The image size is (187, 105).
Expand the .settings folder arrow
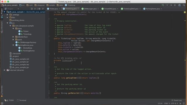click(7, 15)
